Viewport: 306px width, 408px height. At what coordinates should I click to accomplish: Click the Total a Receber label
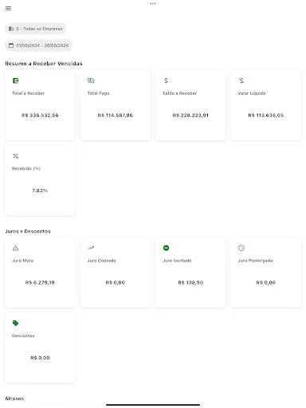pyautogui.click(x=28, y=93)
